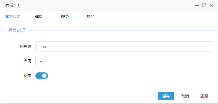Go to the 其他 tab

pos(91,17)
